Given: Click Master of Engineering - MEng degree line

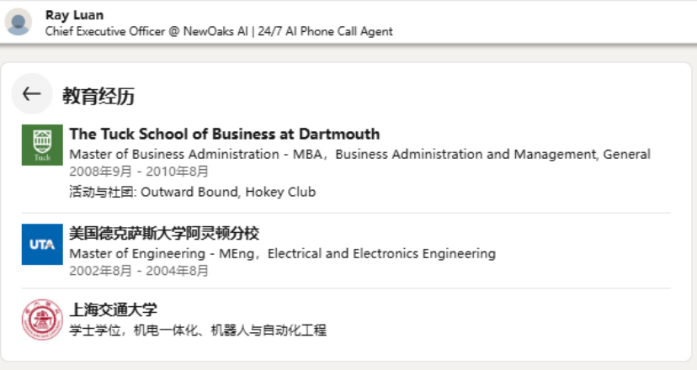Looking at the screenshot, I should [x=282, y=254].
